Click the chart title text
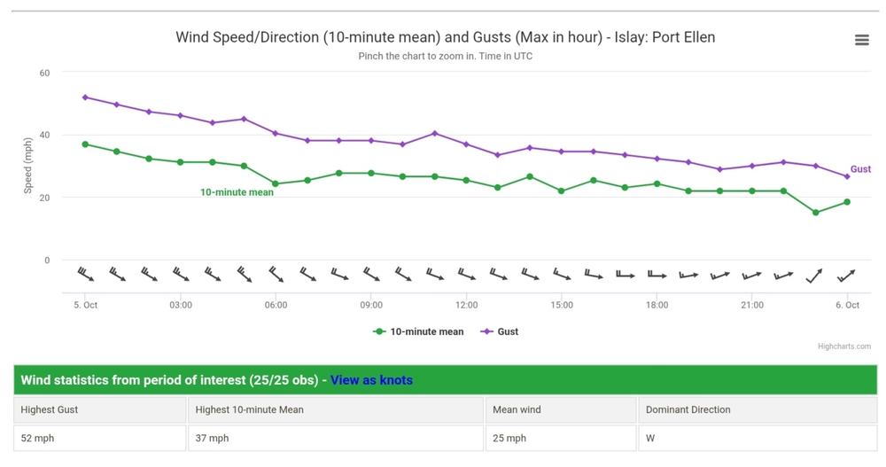886x467 pixels. (445, 37)
